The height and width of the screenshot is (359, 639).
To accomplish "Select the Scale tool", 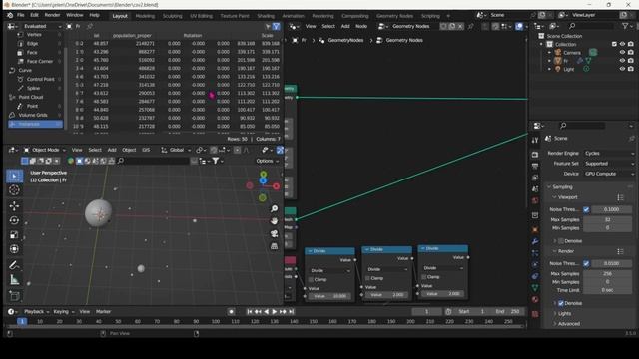I will (14, 235).
